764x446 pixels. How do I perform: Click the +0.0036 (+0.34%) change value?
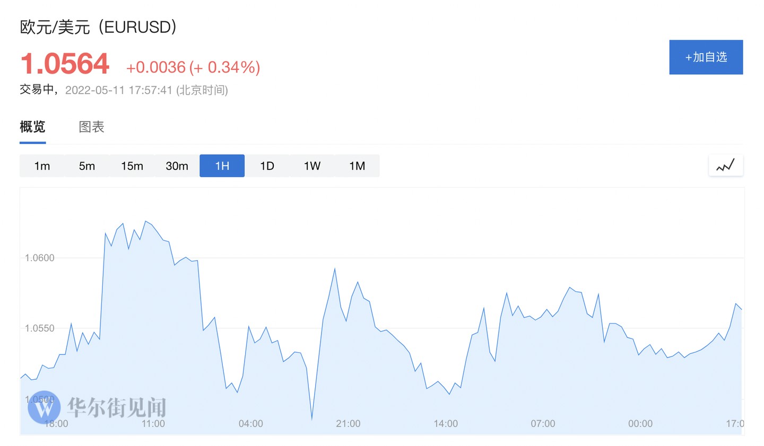point(193,67)
